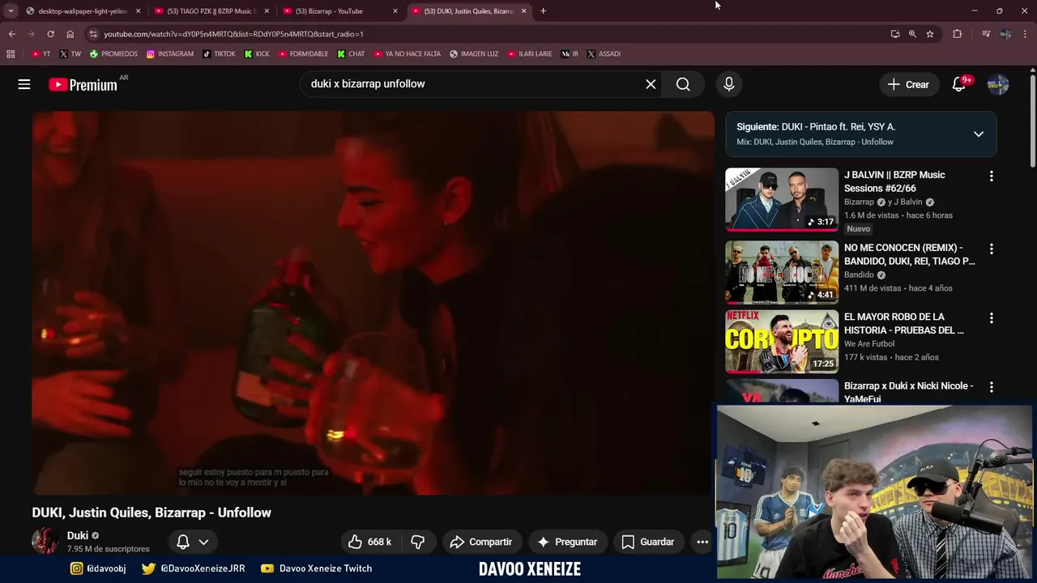This screenshot has width=1037, height=583.
Task: Grab the page vertical scrollbar
Action: pyautogui.click(x=1033, y=121)
